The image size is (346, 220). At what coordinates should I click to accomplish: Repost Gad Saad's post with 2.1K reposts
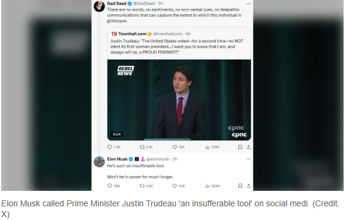pos(142,147)
